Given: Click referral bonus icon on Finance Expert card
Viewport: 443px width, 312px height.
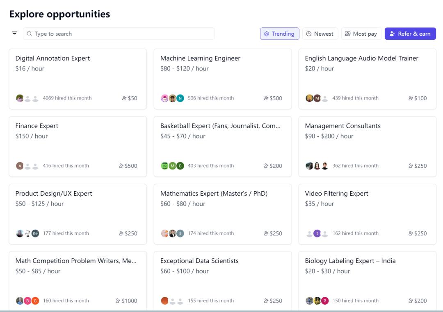Looking at the screenshot, I should pyautogui.click(x=121, y=166).
